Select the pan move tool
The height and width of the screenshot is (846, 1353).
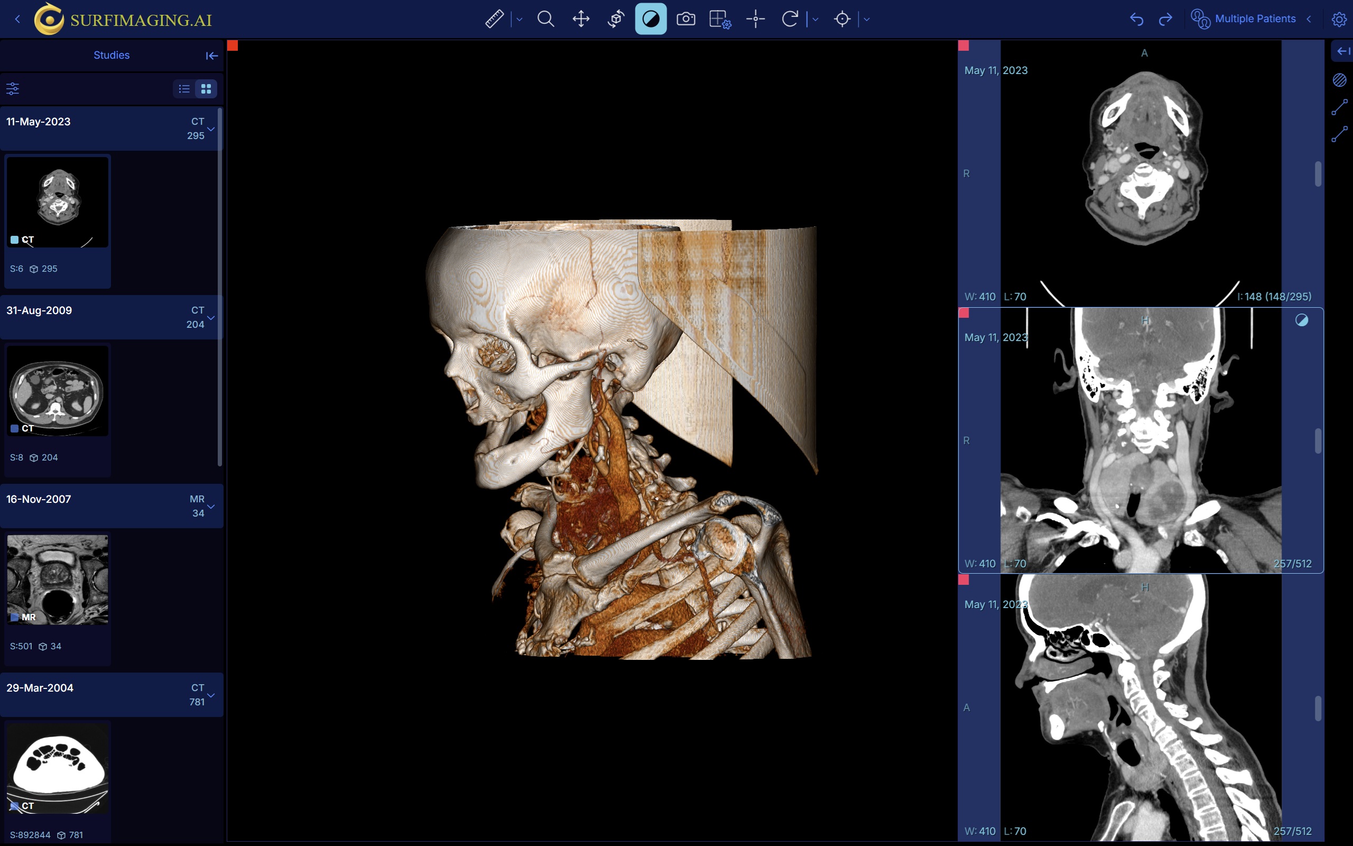point(581,19)
